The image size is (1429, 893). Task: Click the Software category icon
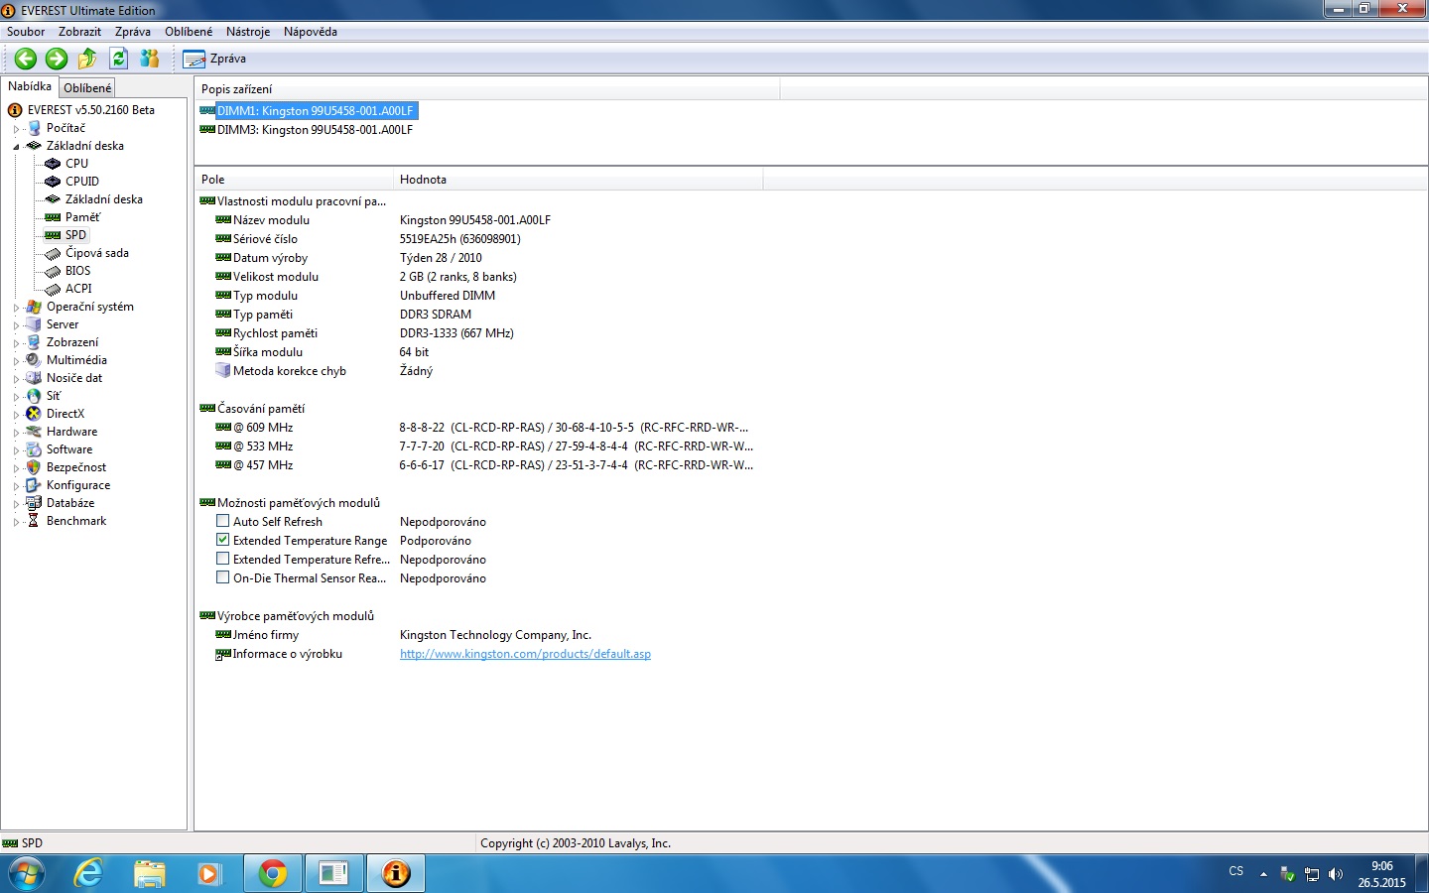pos(34,449)
